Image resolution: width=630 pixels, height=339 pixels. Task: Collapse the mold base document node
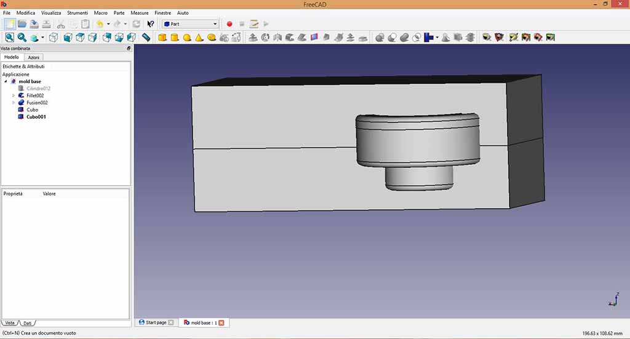pos(6,82)
